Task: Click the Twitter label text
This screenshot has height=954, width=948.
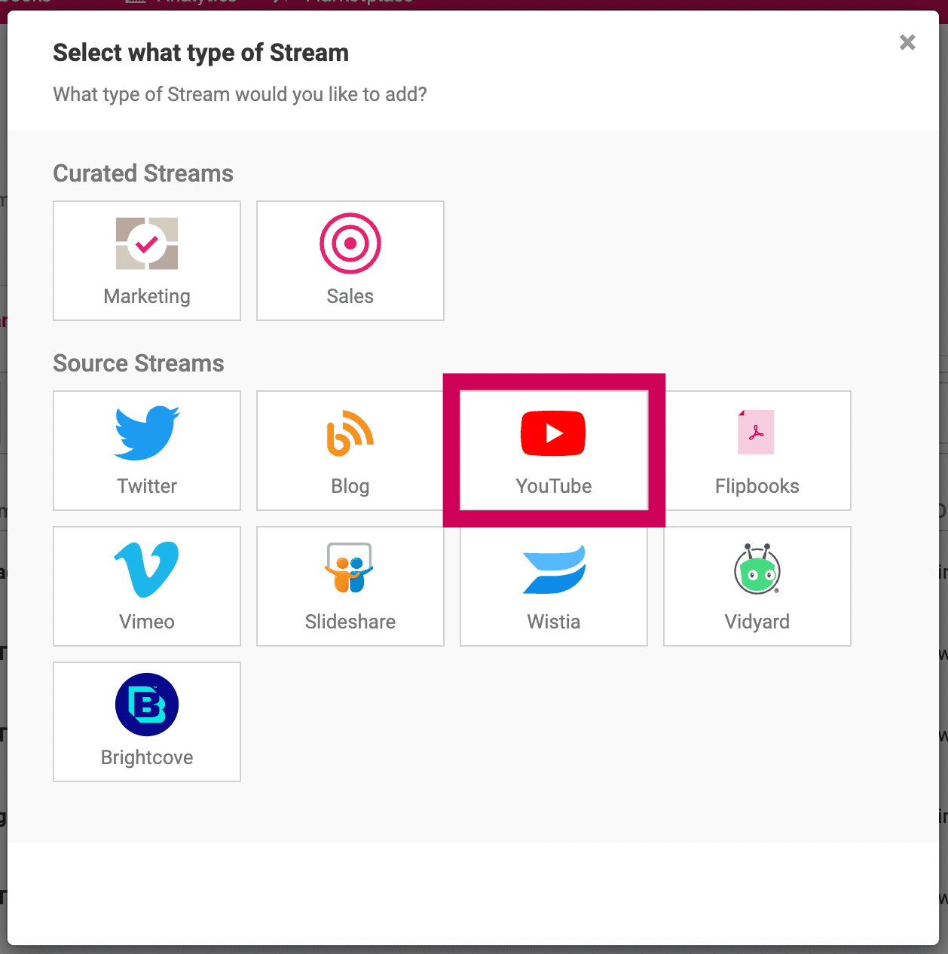Action: (x=147, y=486)
